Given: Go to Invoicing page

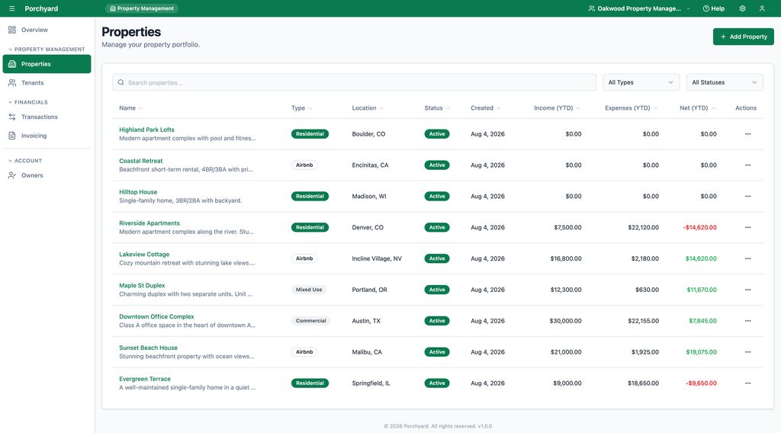Looking at the screenshot, I should coord(47,136).
